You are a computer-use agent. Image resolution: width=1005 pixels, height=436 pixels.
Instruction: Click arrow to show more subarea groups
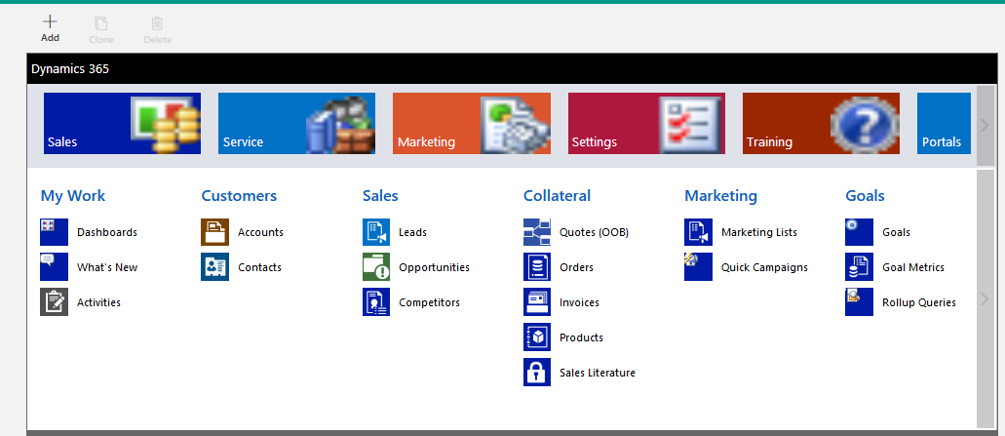(986, 298)
